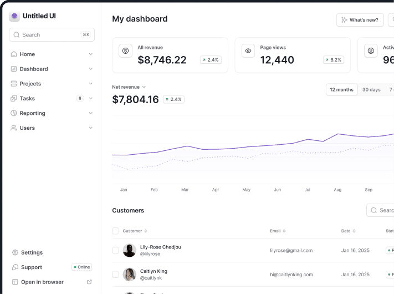Click Jan 16, 2025 in Lily-Rose row
394x294 pixels.
pos(355,251)
